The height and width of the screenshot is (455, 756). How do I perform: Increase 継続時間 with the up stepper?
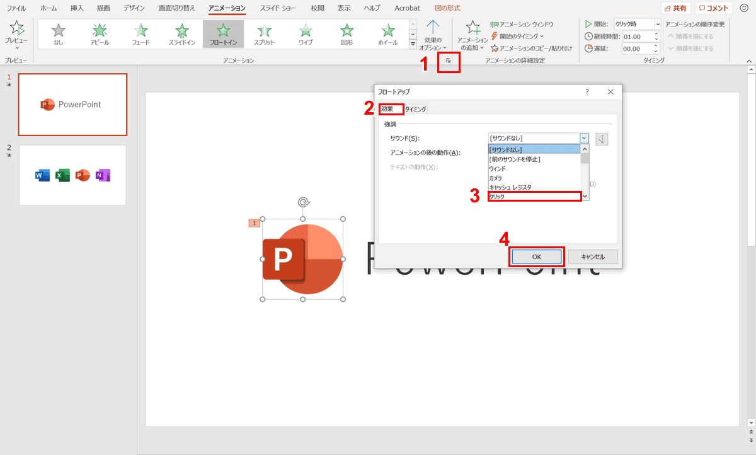click(658, 33)
